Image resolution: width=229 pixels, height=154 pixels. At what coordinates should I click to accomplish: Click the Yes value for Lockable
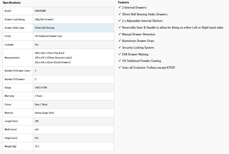pos(37,44)
